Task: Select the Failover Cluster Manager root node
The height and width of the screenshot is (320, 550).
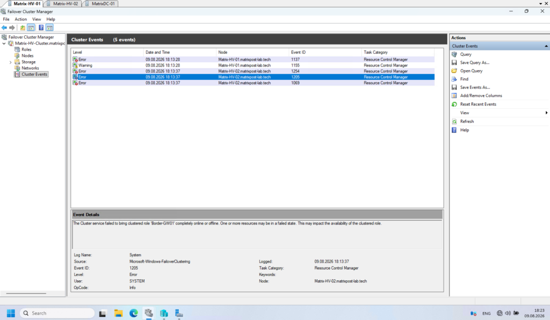Action: (x=31, y=37)
